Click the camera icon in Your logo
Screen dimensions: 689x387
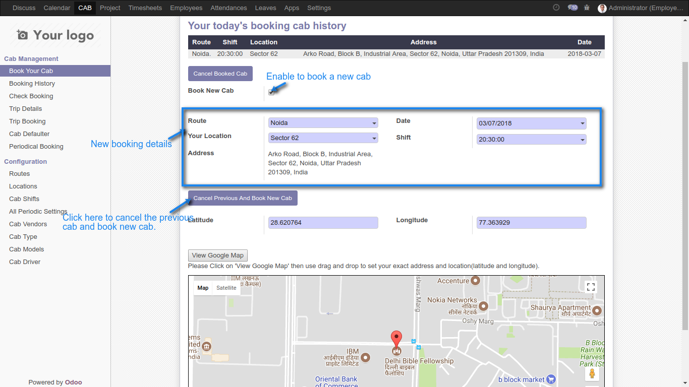(22, 35)
